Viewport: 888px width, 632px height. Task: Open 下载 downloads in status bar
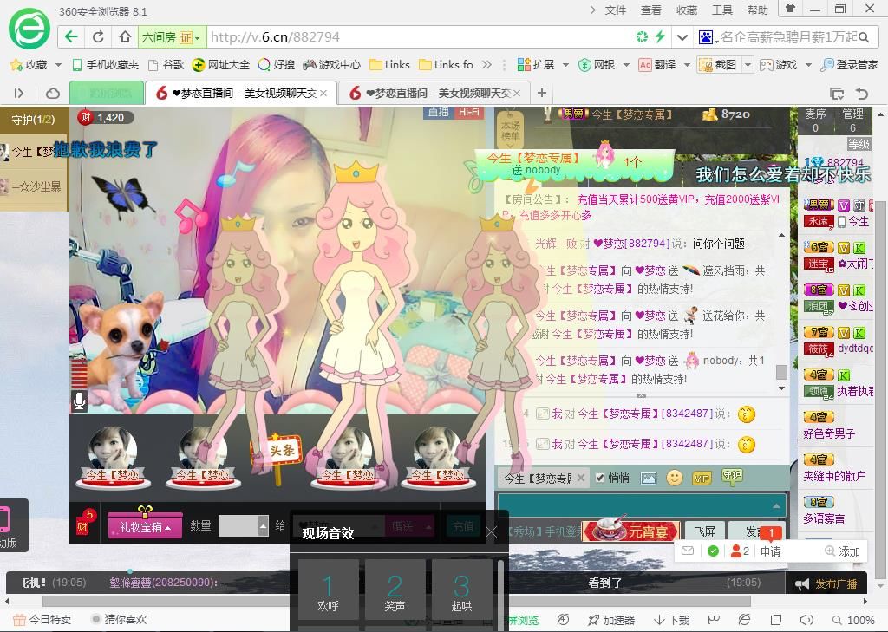671,620
